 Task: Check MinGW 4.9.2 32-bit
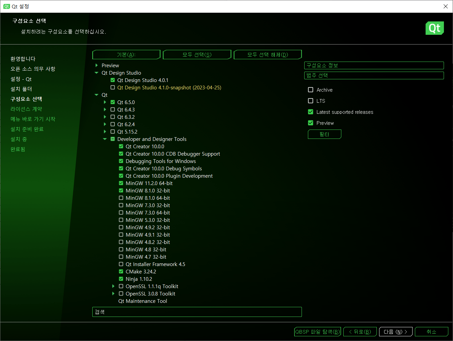[x=121, y=228]
